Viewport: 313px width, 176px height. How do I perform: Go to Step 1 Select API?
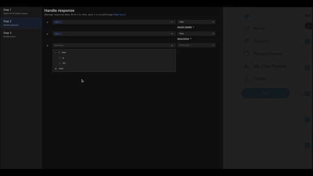(x=21, y=11)
